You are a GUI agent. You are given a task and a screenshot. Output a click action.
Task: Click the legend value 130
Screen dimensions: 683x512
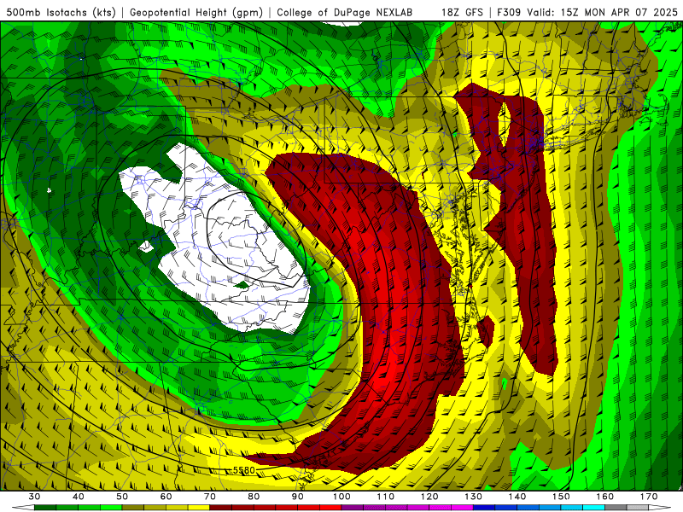click(474, 497)
